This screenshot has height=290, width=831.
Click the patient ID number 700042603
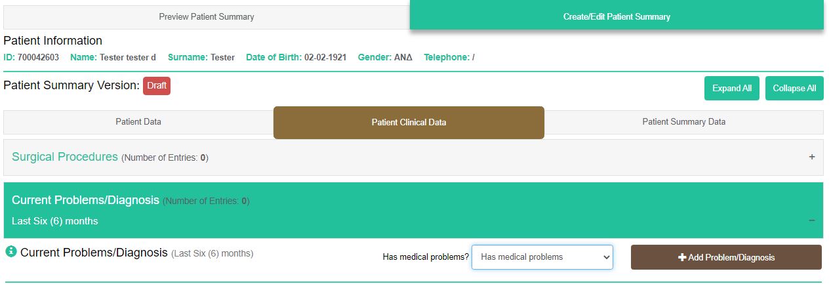38,57
